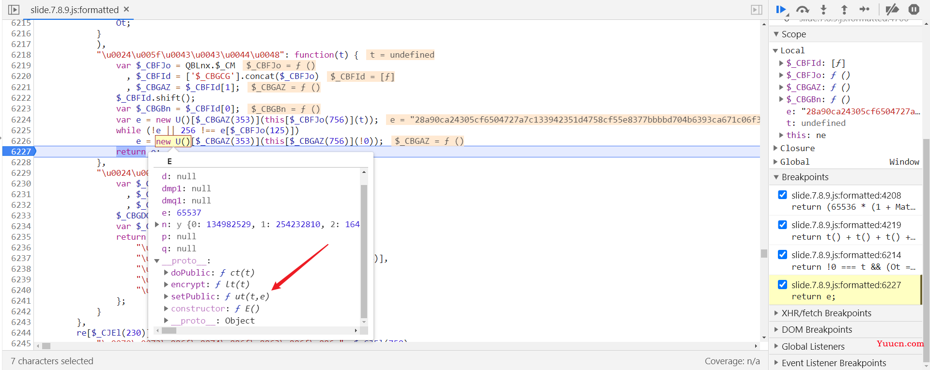This screenshot has width=930, height=370.
Task: Expand setPublic function in popup
Action: [x=166, y=296]
